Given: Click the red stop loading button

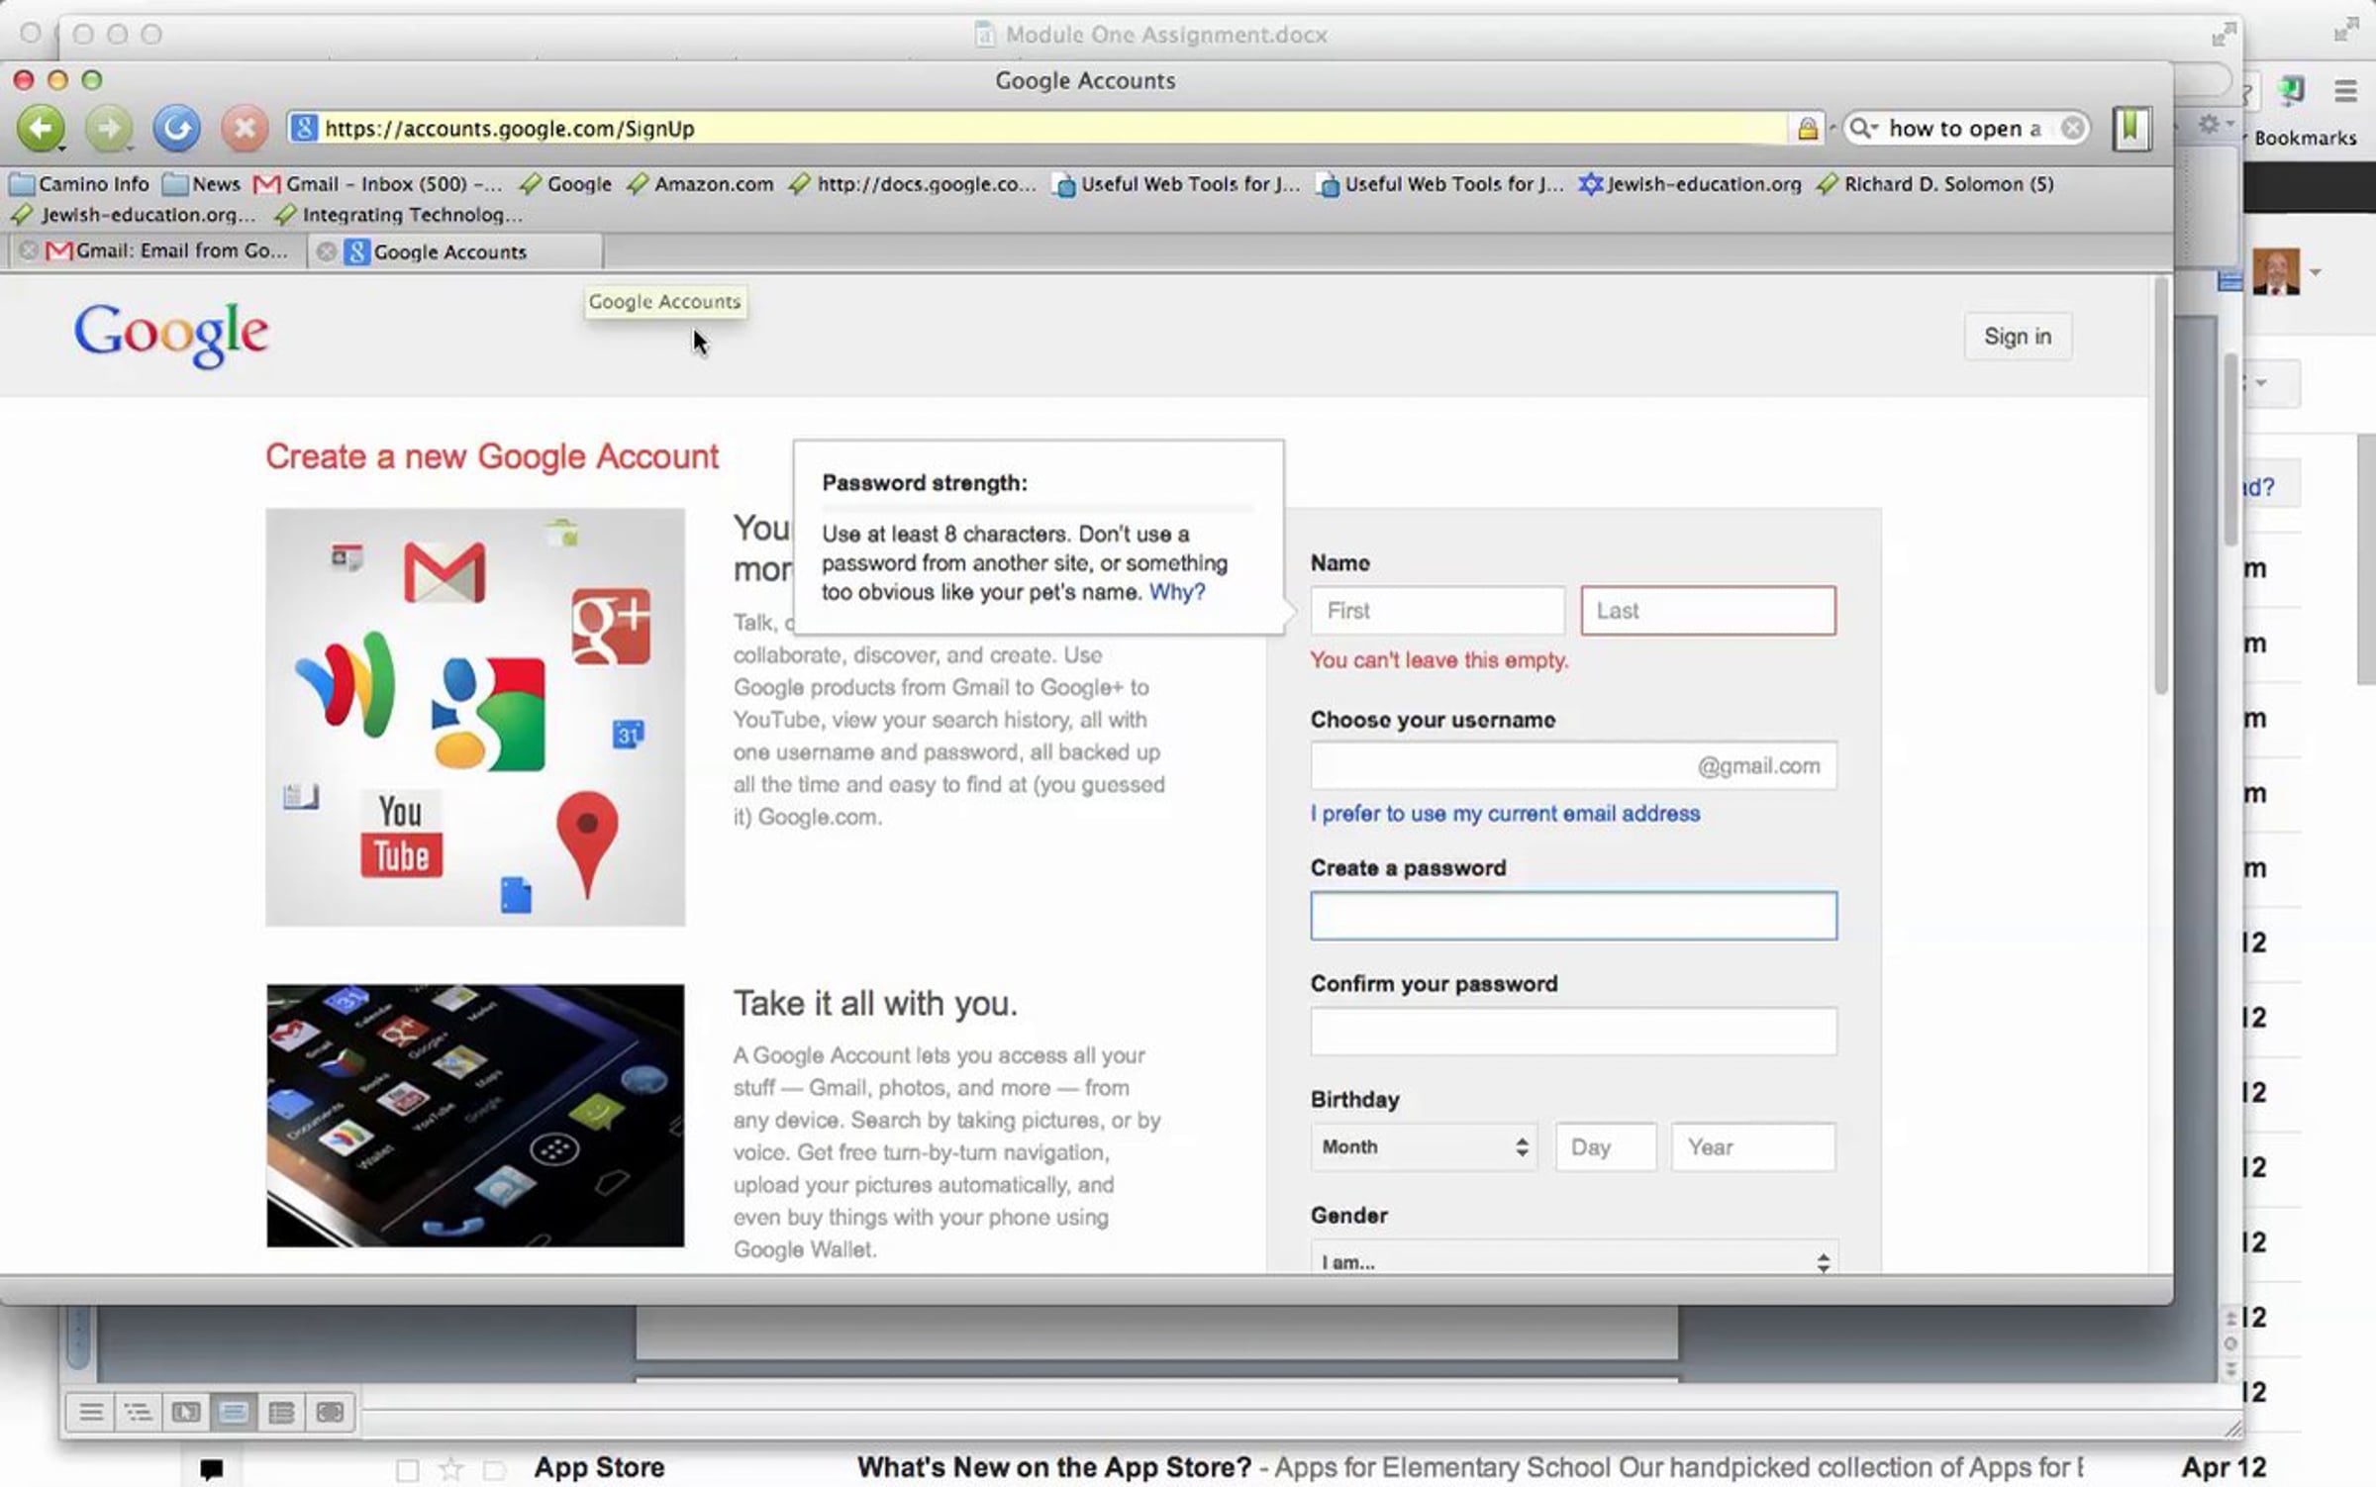Looking at the screenshot, I should [x=244, y=128].
